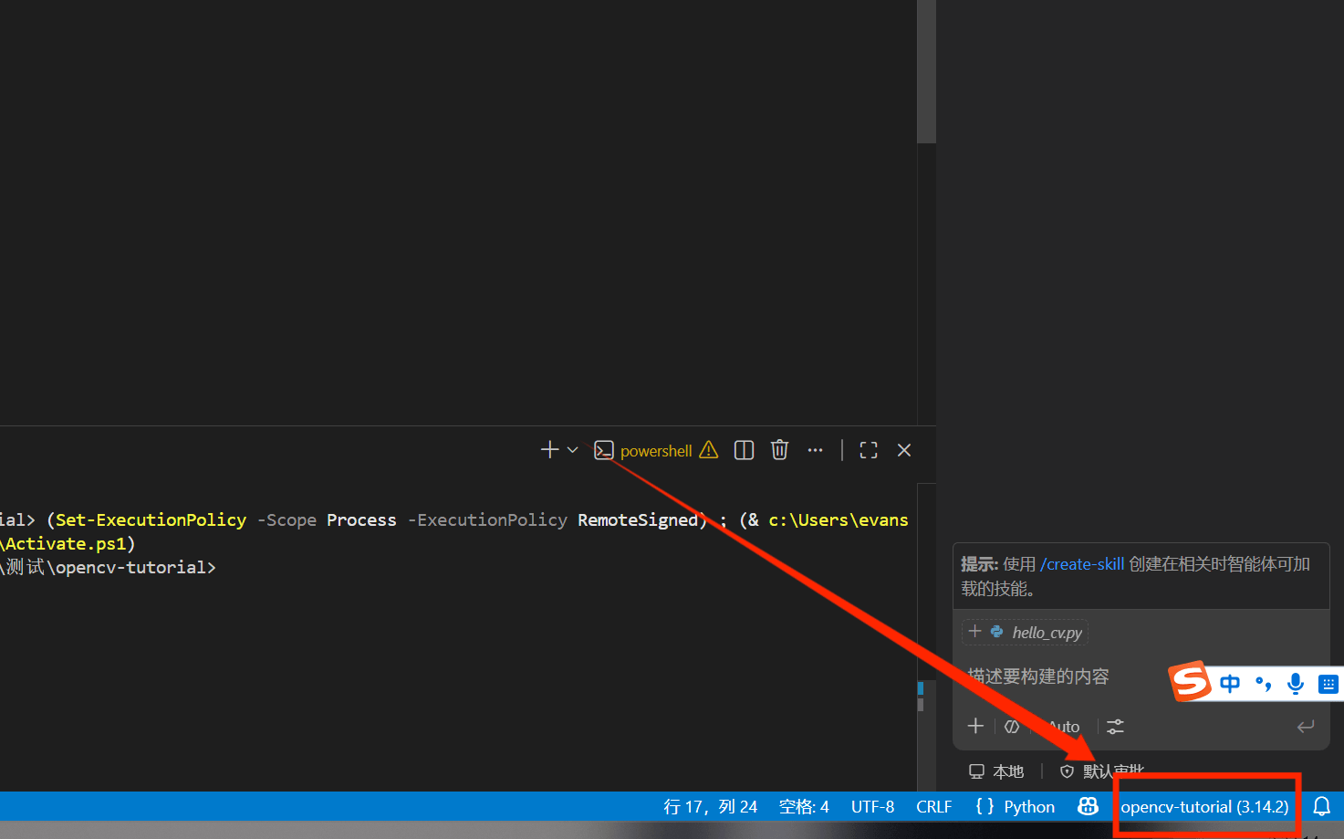Viewport: 1344px width, 839px height.
Task: Click the Sogou input method S logo
Action: [x=1190, y=681]
